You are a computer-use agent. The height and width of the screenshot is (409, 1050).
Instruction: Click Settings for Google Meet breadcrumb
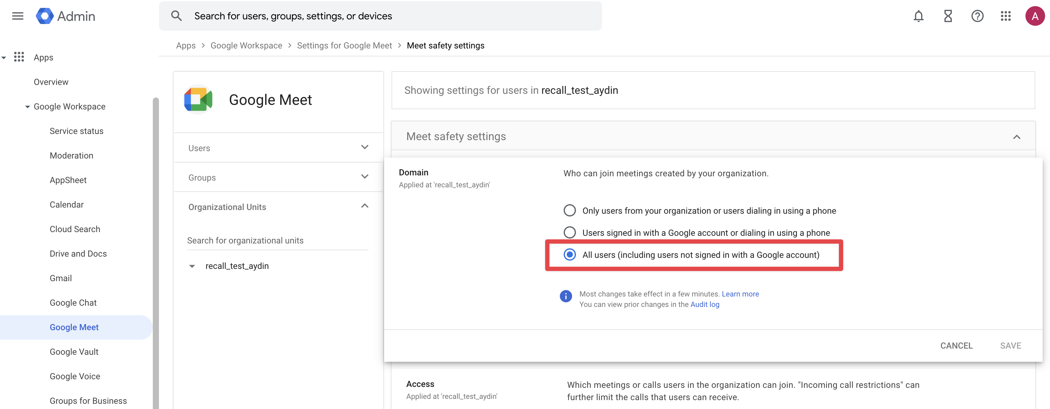coord(345,46)
